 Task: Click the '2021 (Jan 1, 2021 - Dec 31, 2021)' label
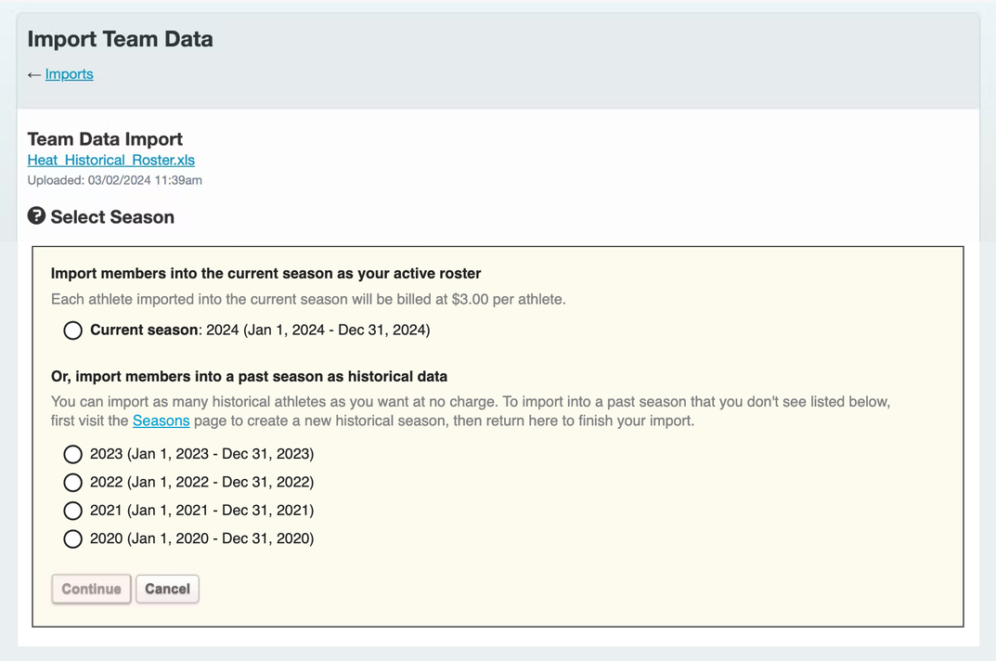pyautogui.click(x=201, y=510)
